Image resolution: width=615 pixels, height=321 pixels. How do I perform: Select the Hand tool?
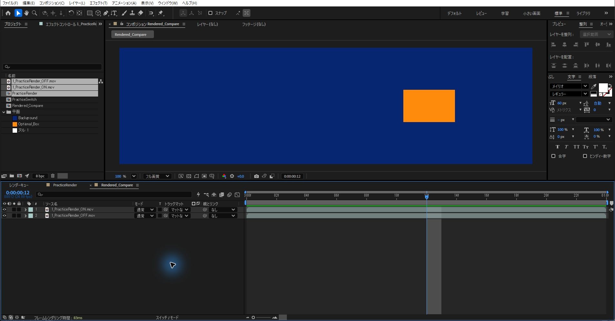point(26,13)
